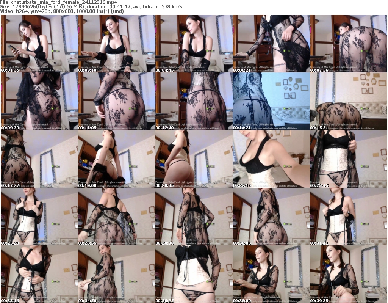Select the thumbnail timestamped 00:01:35

tap(39, 44)
